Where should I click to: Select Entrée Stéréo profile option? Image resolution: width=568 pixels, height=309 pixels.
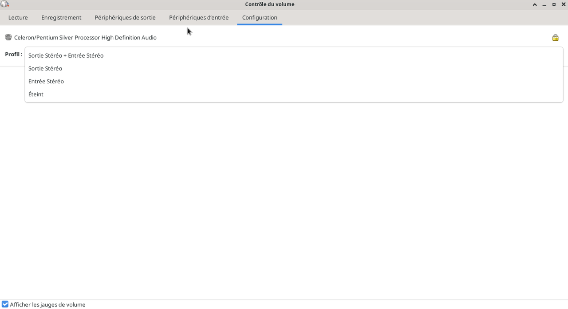coord(294,81)
